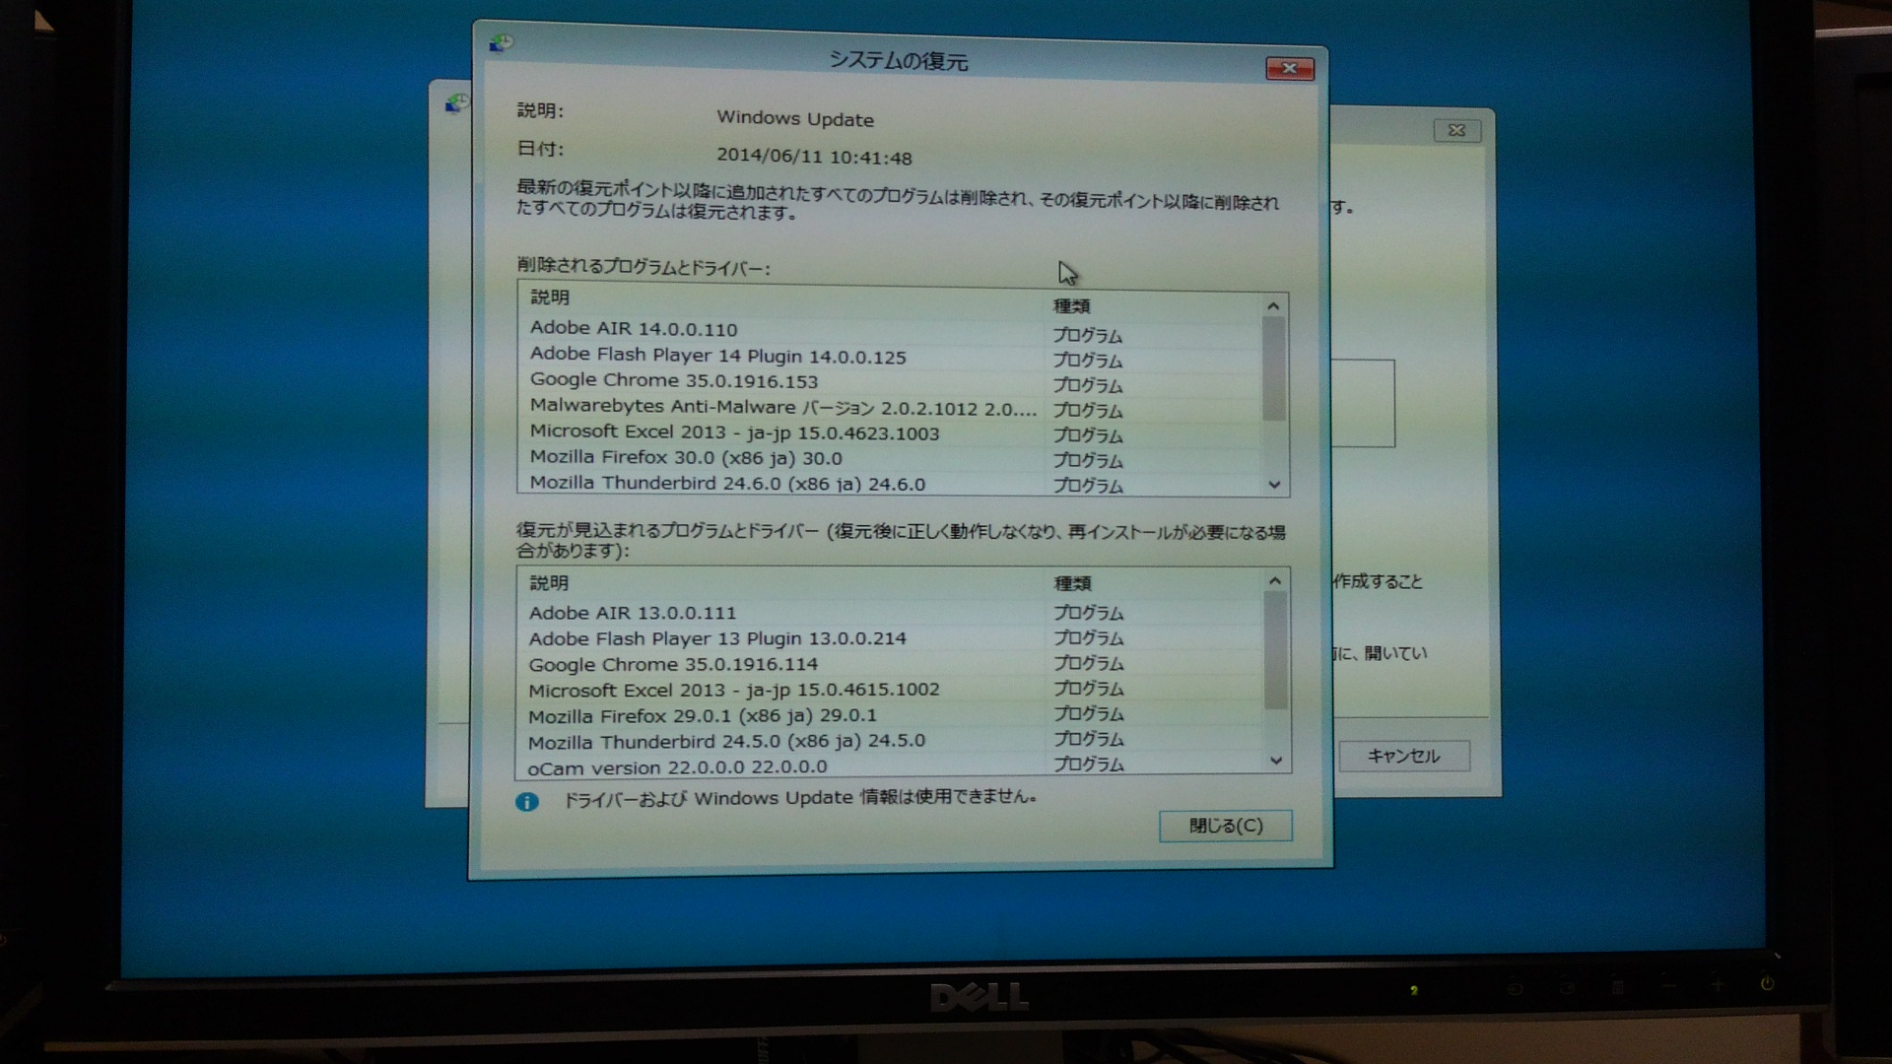Select Mozilla Firefox 30.0 row

point(890,458)
